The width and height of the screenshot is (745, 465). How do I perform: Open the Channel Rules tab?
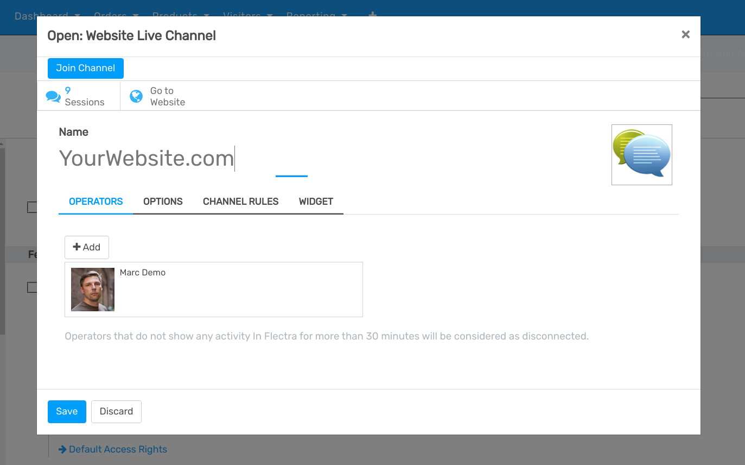(240, 201)
